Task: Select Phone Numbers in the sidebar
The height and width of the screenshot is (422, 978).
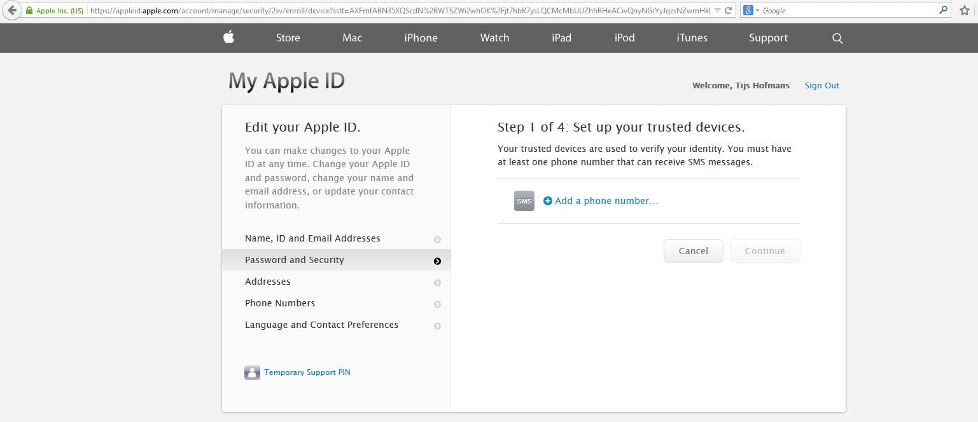Action: (280, 303)
